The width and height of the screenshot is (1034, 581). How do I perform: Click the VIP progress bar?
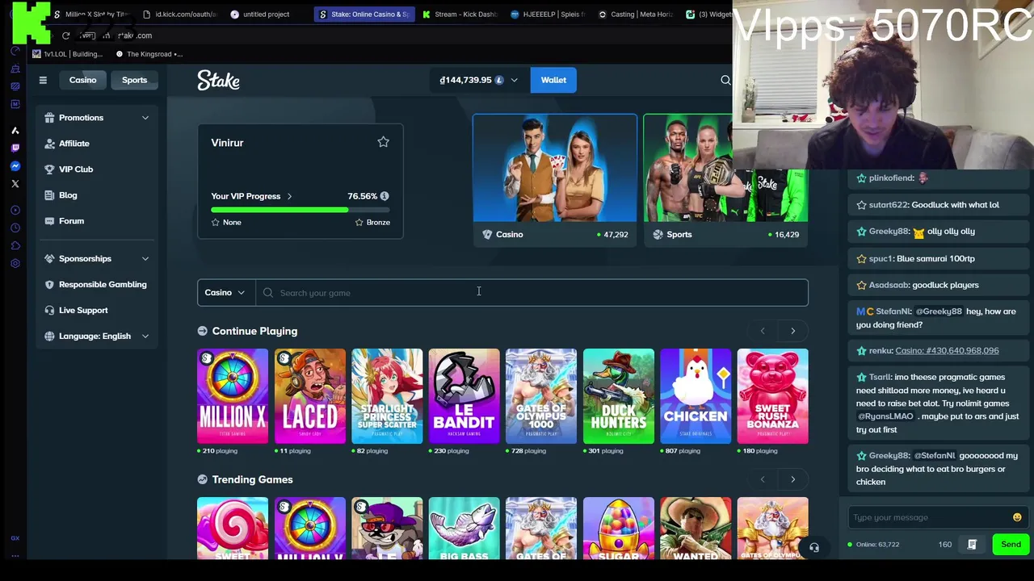pyautogui.click(x=301, y=210)
